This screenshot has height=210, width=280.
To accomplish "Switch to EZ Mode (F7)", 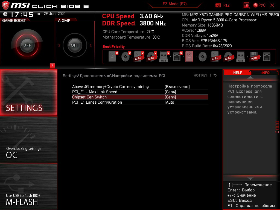I will tap(174, 4).
